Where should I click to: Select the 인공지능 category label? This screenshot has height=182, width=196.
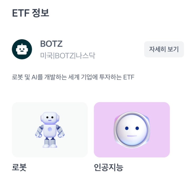(x=108, y=167)
